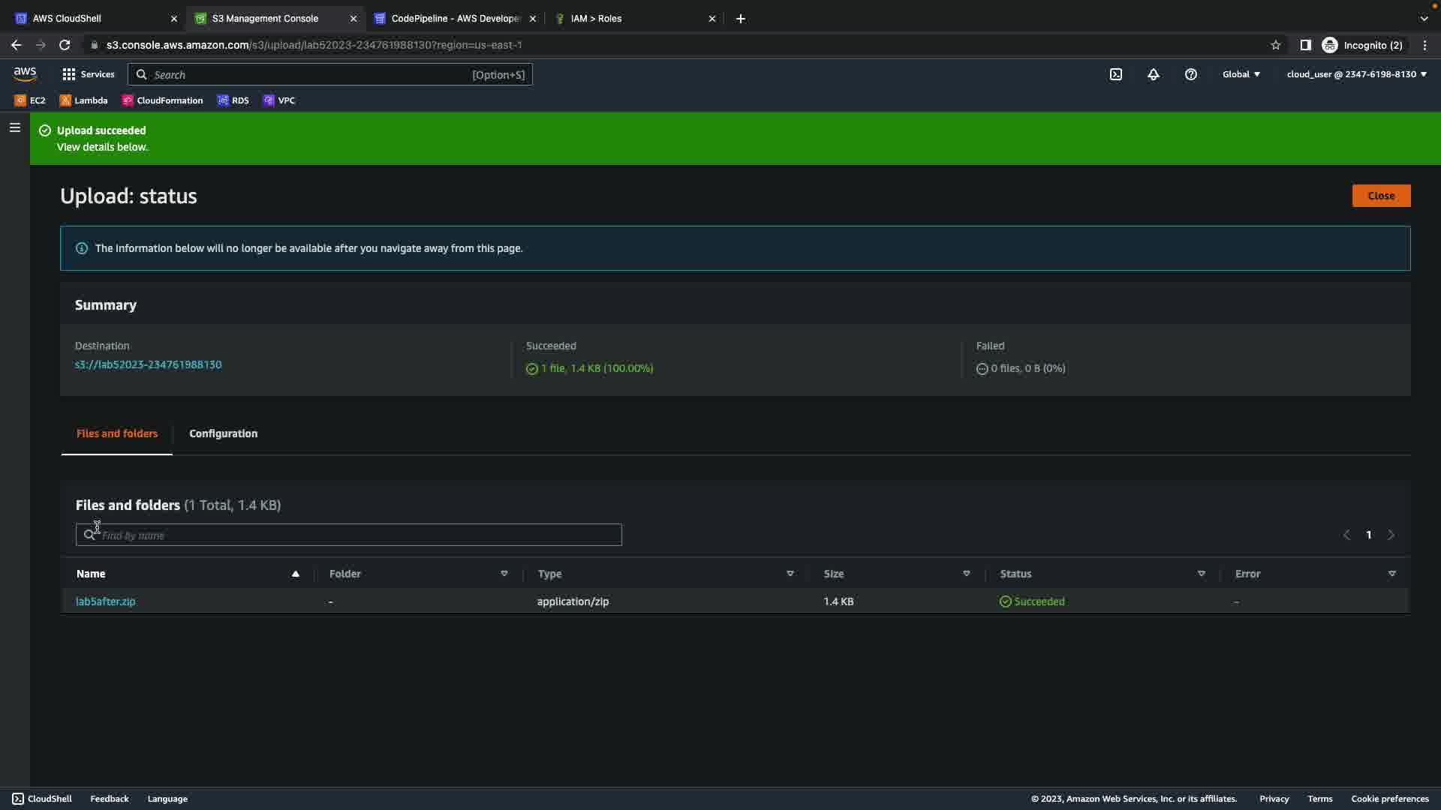1441x810 pixels.
Task: Sort files by the Name column arrow
Action: point(296,574)
